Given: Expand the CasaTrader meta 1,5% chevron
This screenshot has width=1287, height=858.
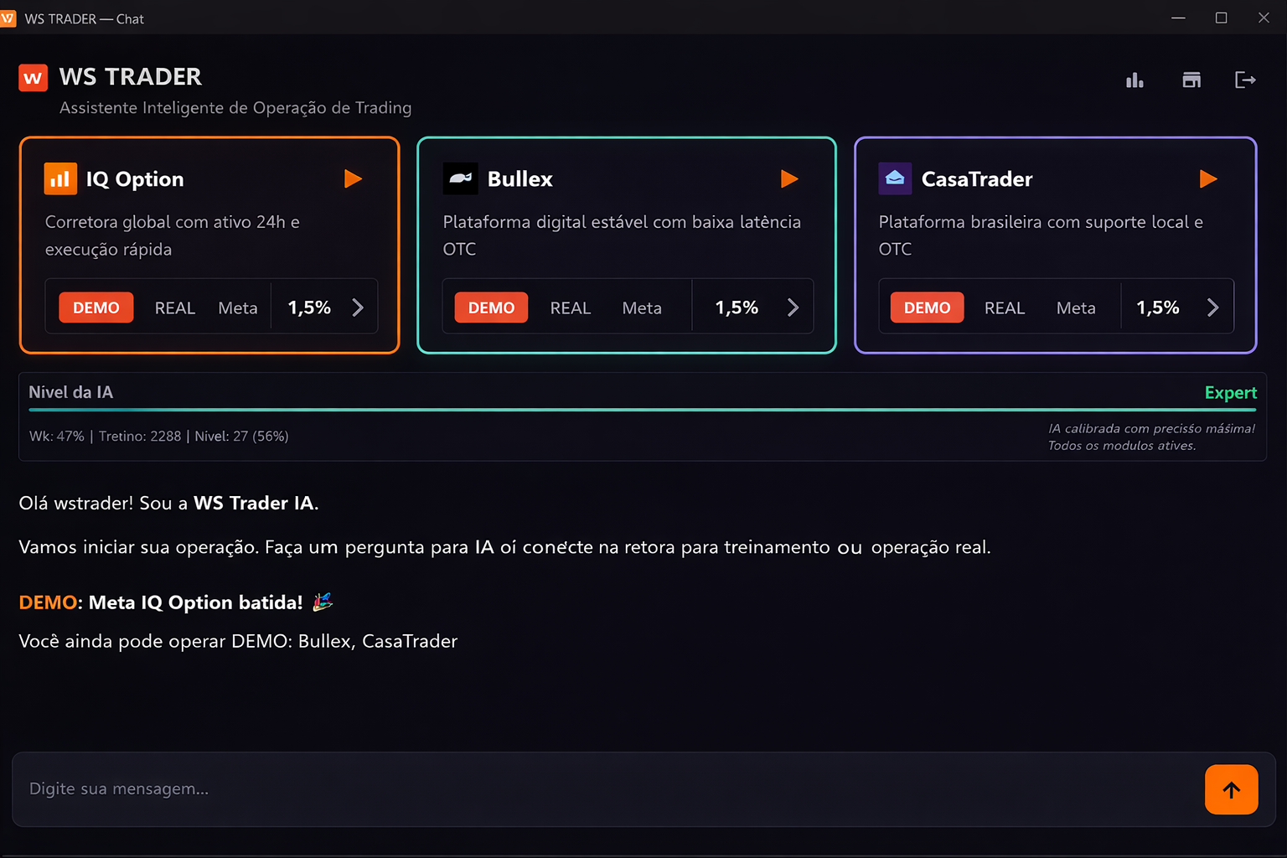Looking at the screenshot, I should tap(1212, 308).
